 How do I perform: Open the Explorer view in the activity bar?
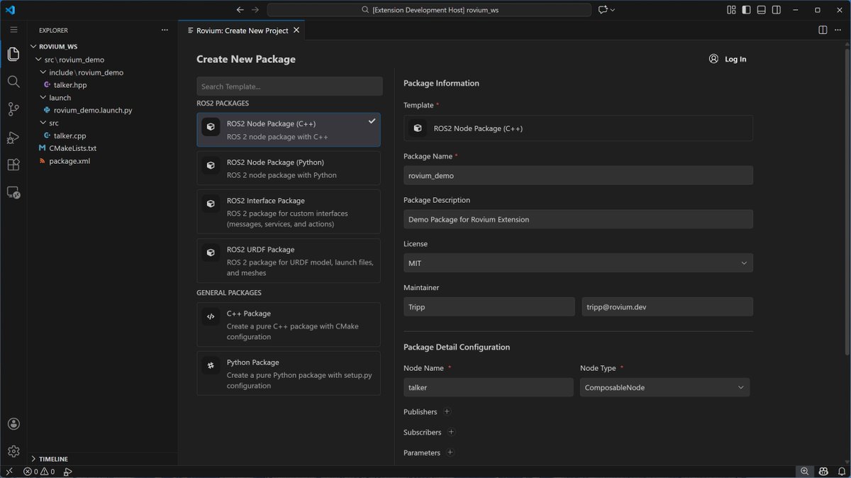tap(13, 55)
